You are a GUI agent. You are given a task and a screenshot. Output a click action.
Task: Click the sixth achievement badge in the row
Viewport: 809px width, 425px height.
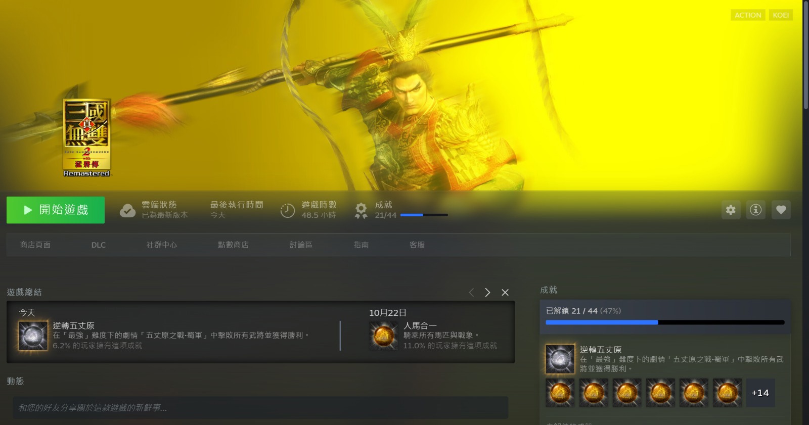click(727, 393)
